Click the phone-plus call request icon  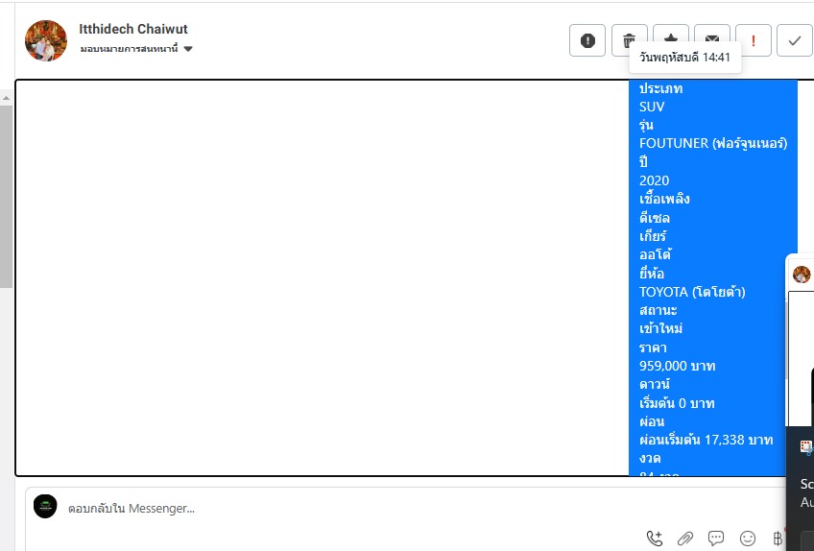point(655,539)
